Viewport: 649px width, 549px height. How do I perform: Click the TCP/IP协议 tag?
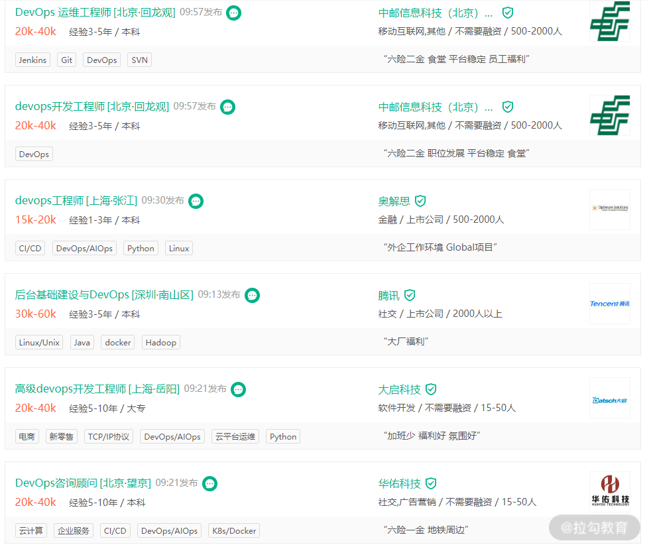109,436
